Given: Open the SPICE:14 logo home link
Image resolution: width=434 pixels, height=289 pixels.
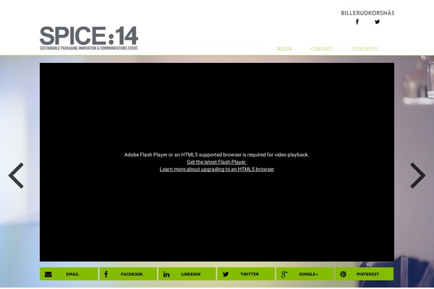Looking at the screenshot, I should pos(89,38).
